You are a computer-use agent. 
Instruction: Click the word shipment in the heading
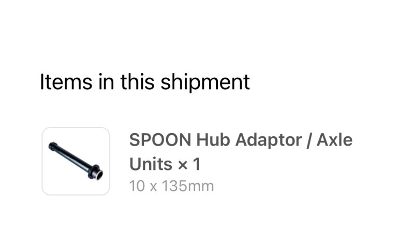click(x=212, y=83)
